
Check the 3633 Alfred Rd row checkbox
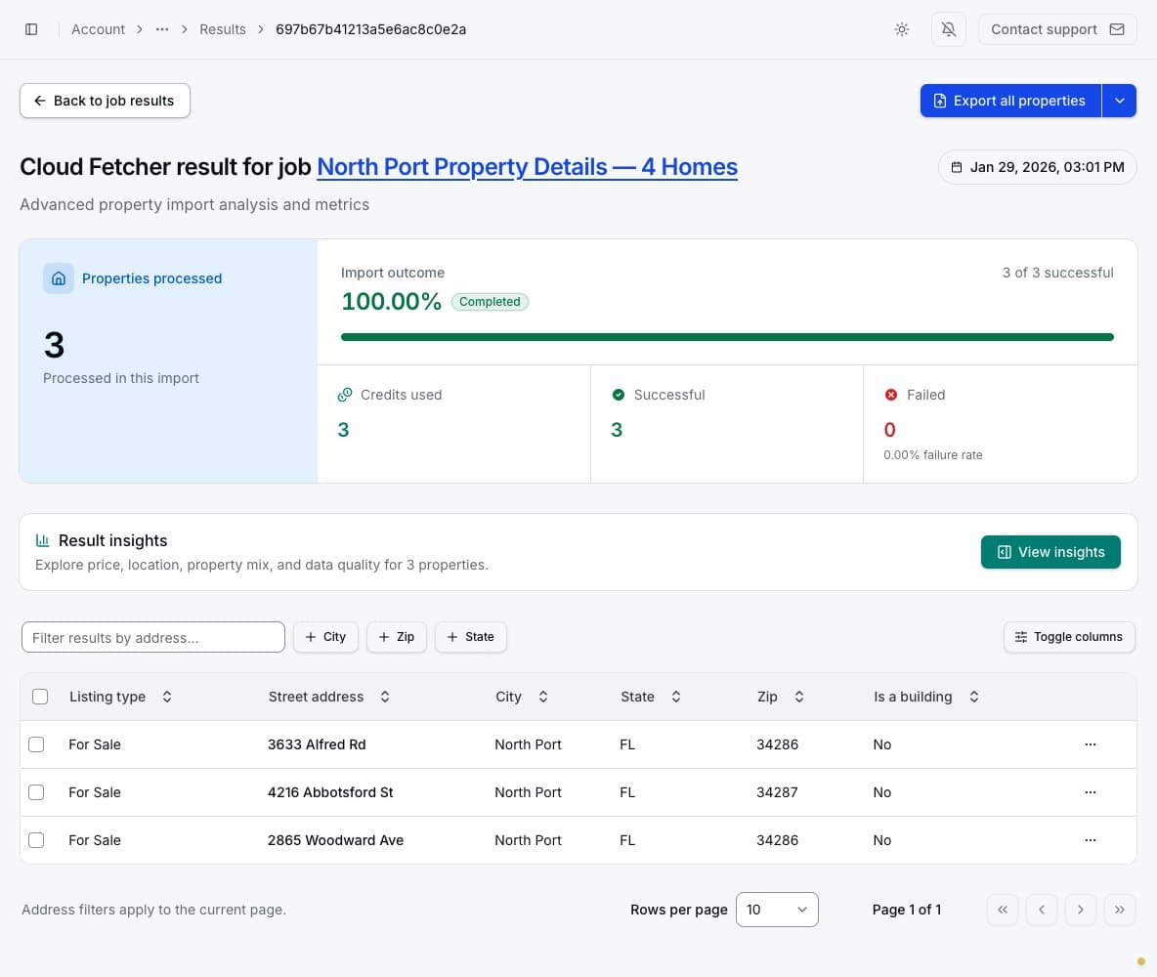(x=36, y=744)
